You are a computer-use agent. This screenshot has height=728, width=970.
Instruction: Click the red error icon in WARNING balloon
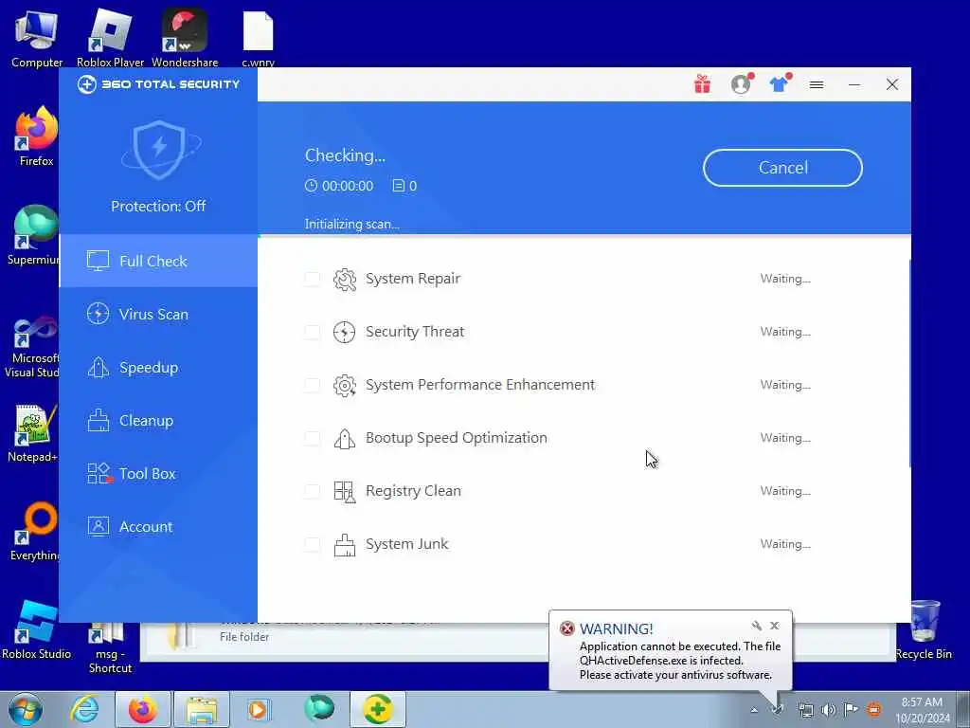pos(566,629)
